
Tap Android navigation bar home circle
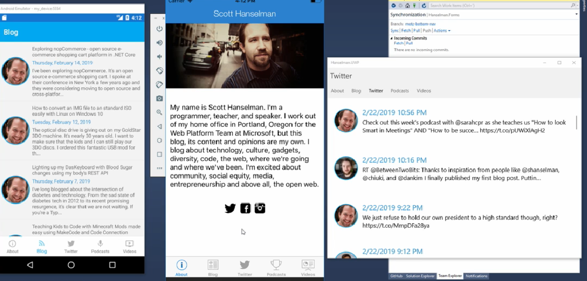pyautogui.click(x=71, y=265)
